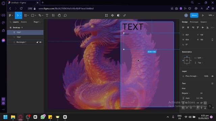Open File Explorer on the taskbar

tap(13, 117)
